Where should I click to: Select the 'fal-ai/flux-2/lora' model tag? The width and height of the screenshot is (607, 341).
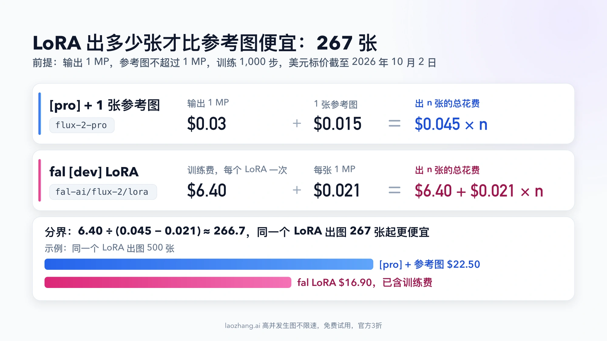click(x=103, y=192)
